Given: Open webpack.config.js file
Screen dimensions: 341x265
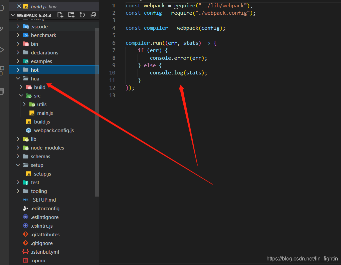Looking at the screenshot, I should click(54, 130).
